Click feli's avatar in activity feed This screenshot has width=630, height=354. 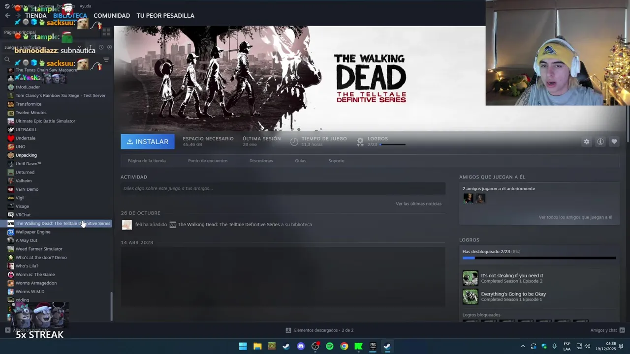click(126, 225)
